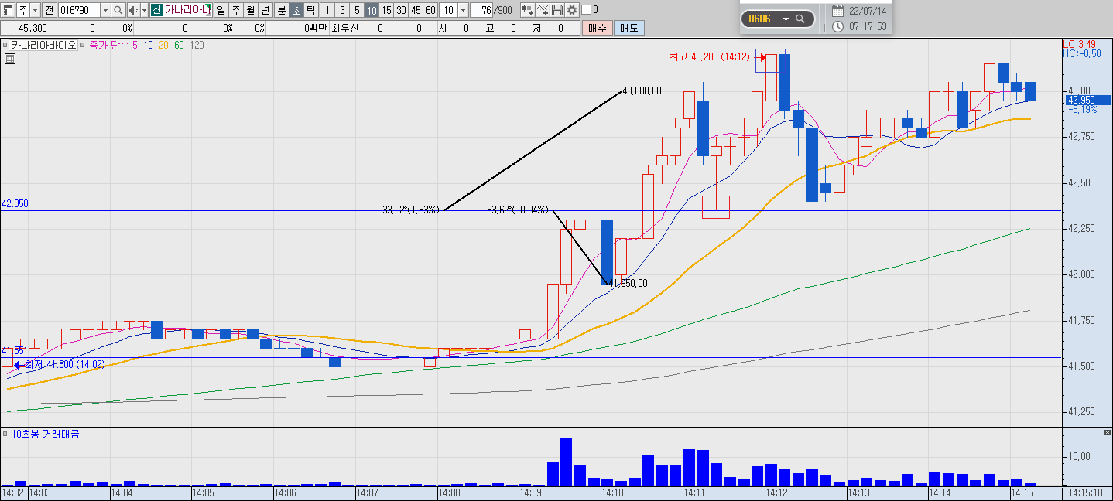Select the 초 (seconds) period toggle

pyautogui.click(x=296, y=10)
